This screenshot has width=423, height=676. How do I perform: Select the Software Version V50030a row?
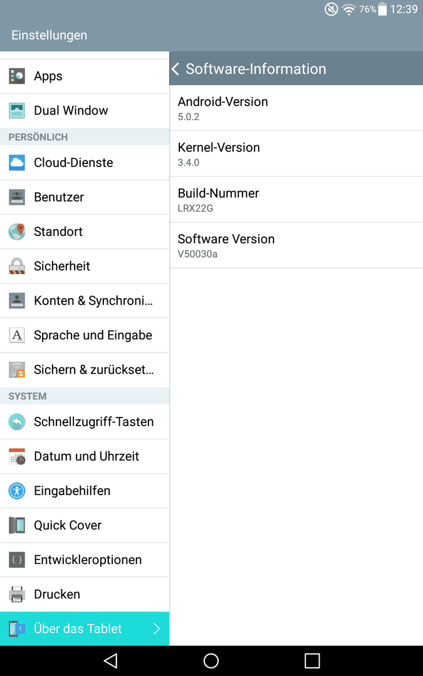[x=296, y=245]
